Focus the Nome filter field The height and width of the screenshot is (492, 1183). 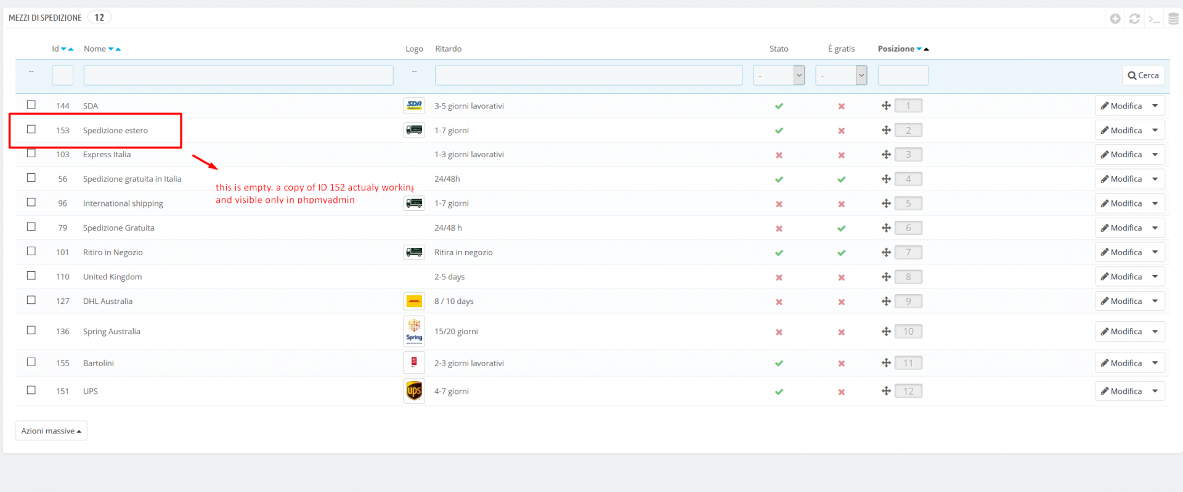[238, 75]
